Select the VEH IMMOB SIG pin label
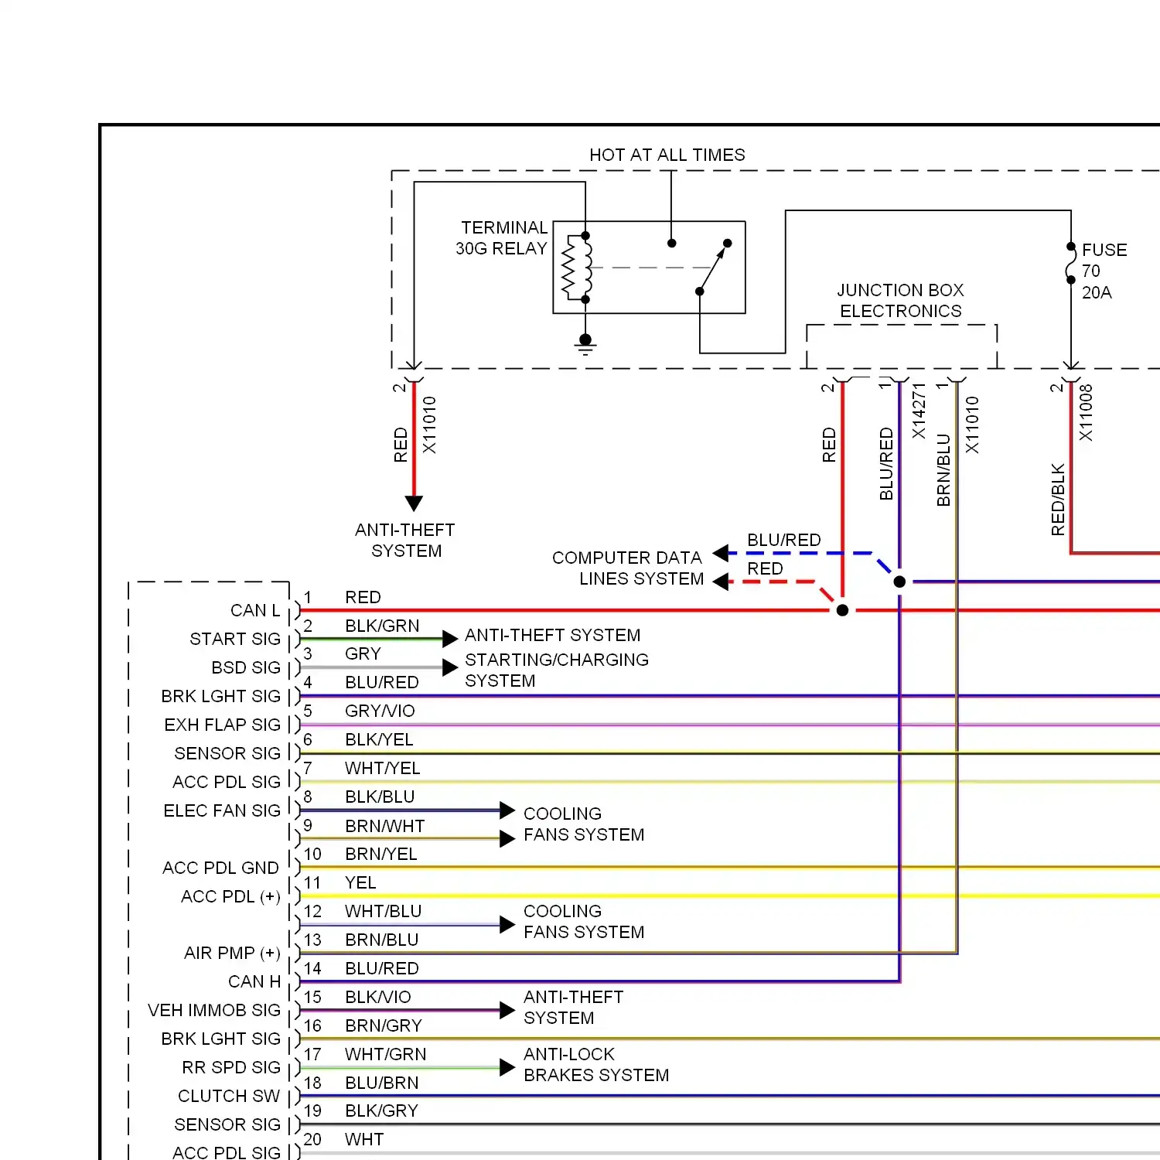The width and height of the screenshot is (1160, 1160). point(214,1010)
